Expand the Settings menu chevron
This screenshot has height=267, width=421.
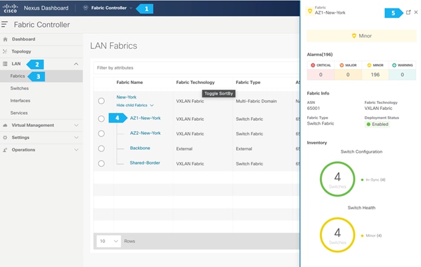[76, 138]
